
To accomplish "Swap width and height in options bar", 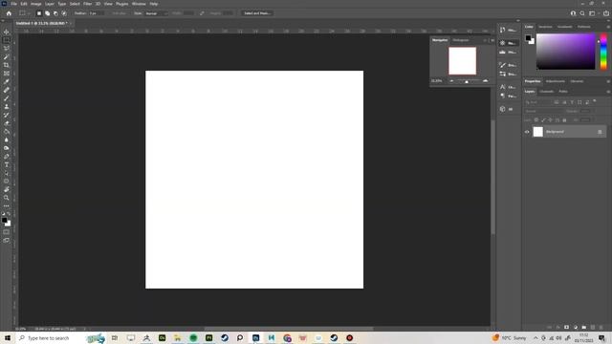I will coord(202,13).
